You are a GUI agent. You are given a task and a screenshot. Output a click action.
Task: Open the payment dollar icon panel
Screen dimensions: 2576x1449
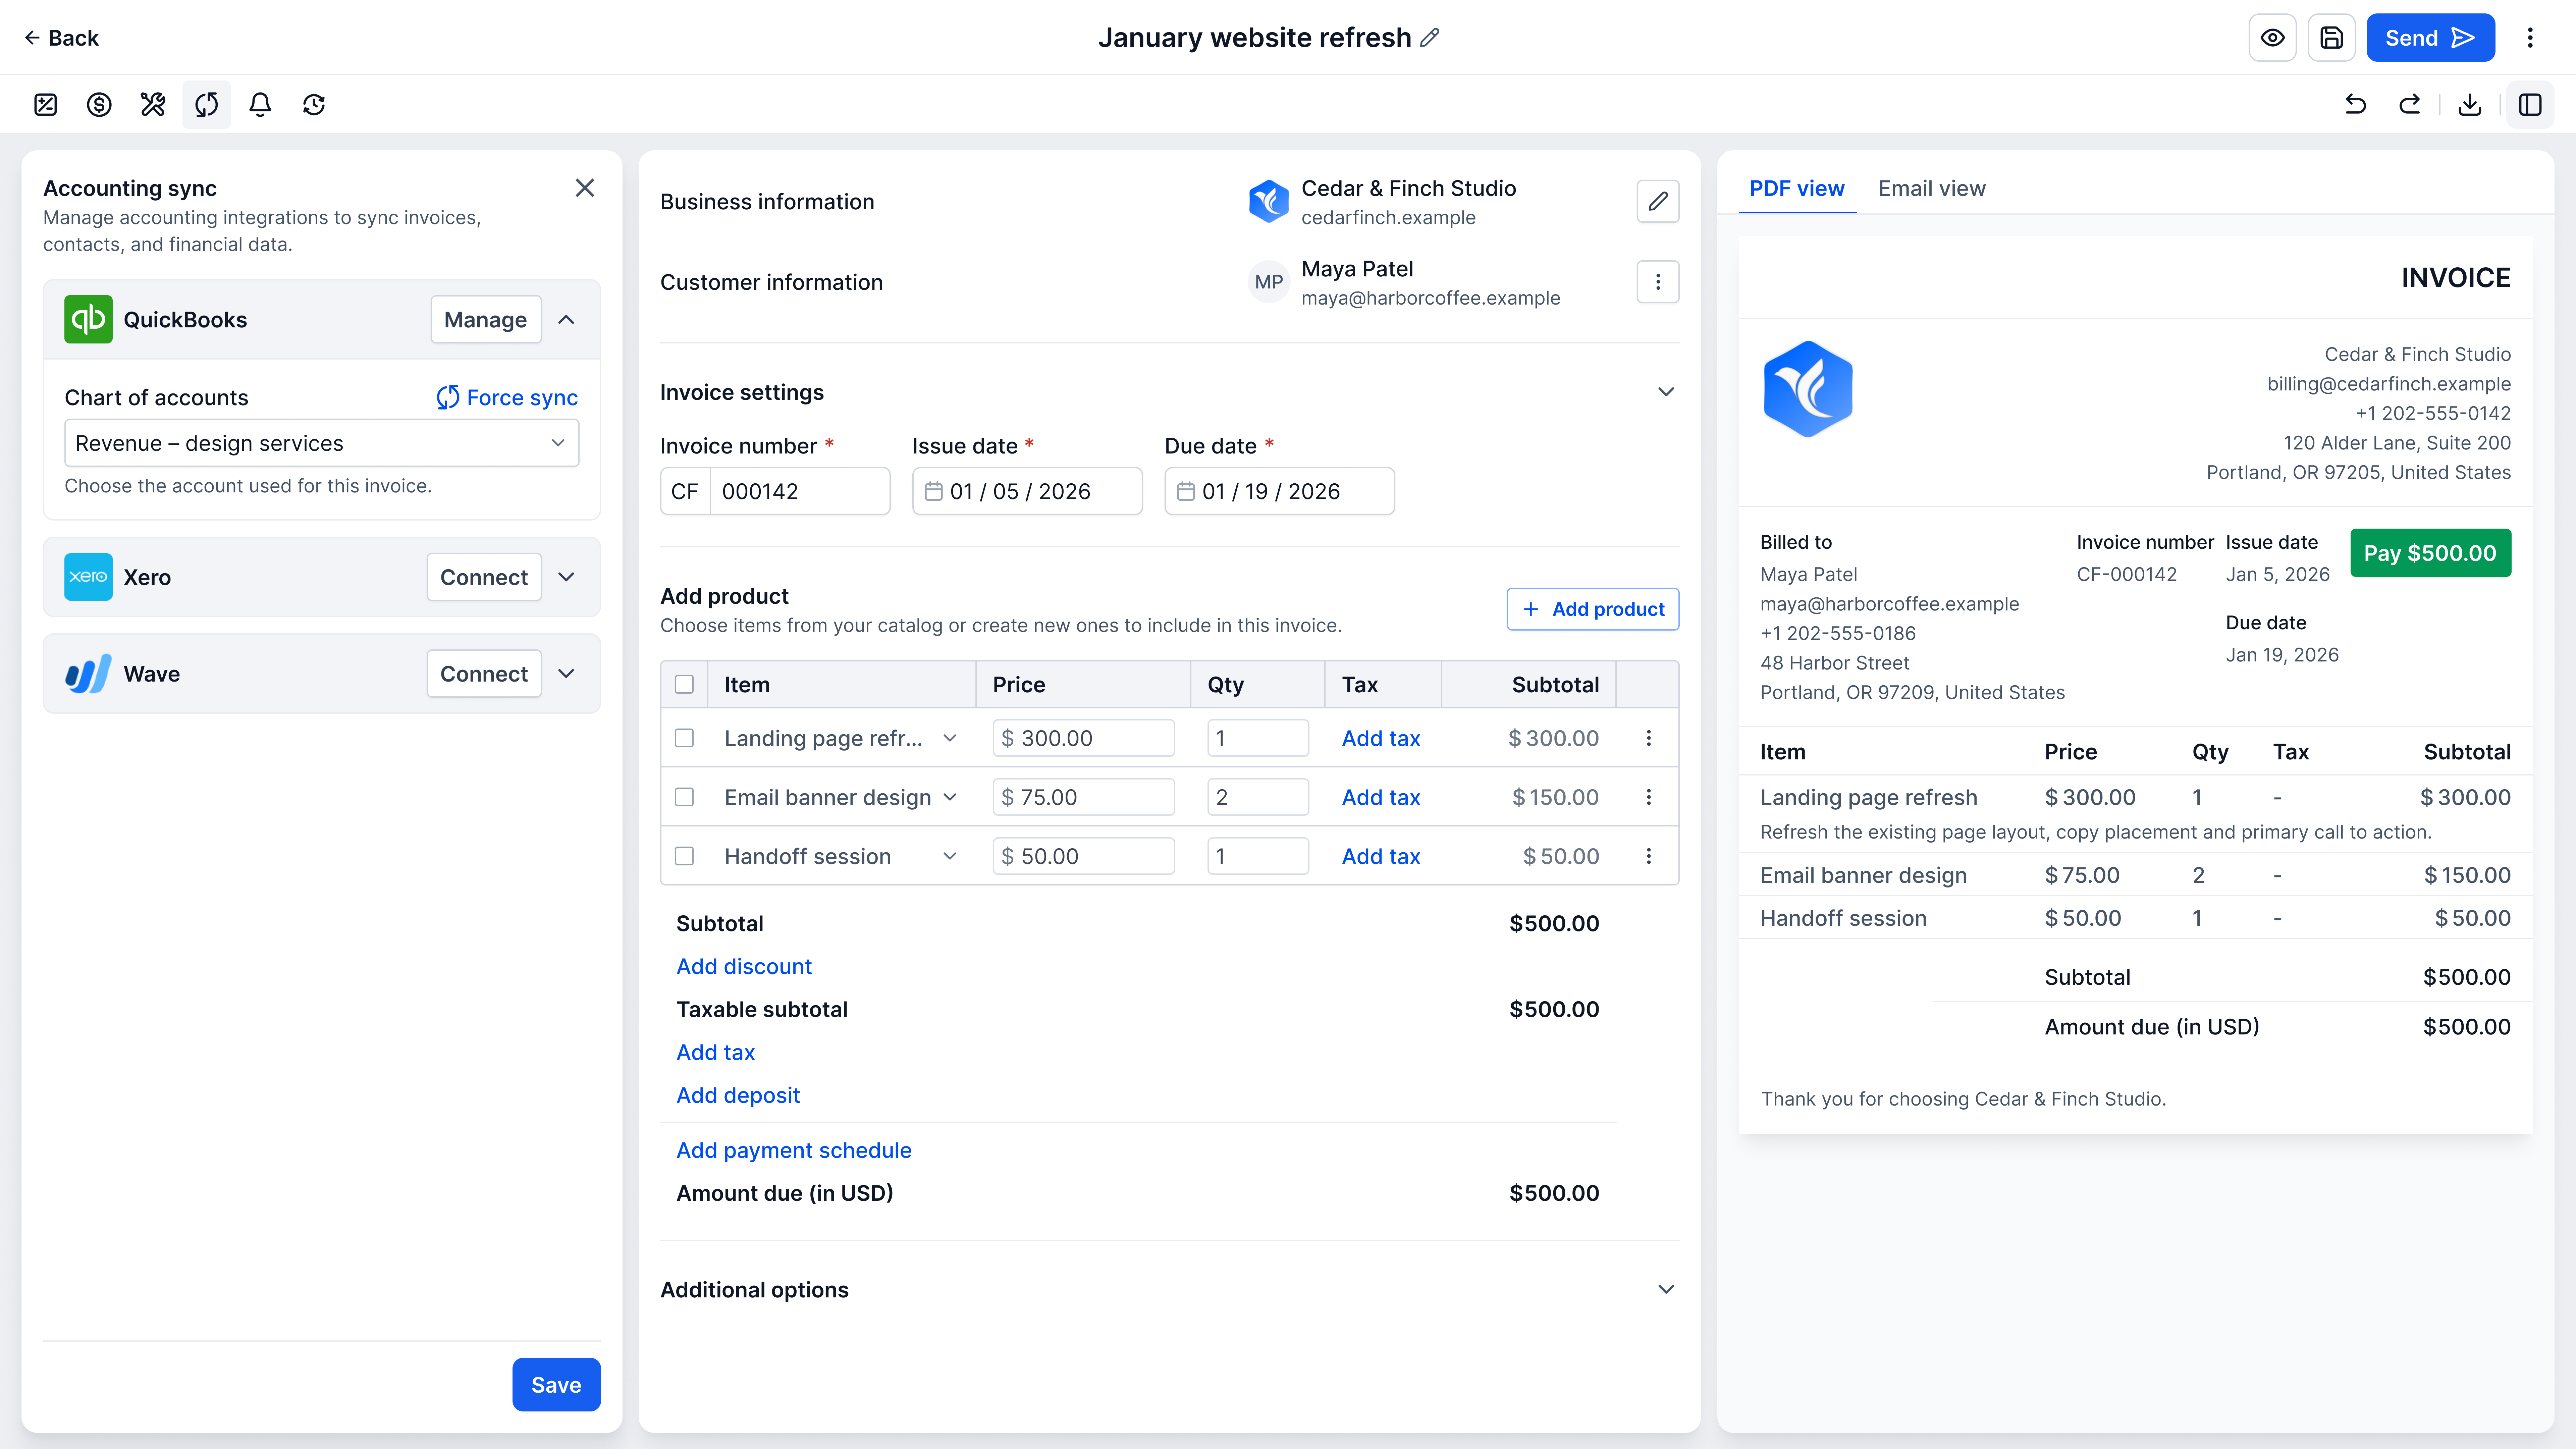tap(99, 105)
